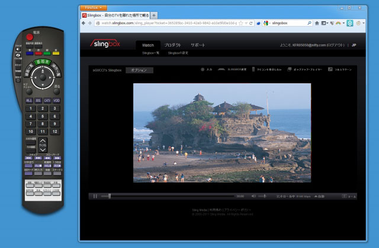Click number 5 on the remote keypad
Screen dimensions: 379x248
(43, 116)
